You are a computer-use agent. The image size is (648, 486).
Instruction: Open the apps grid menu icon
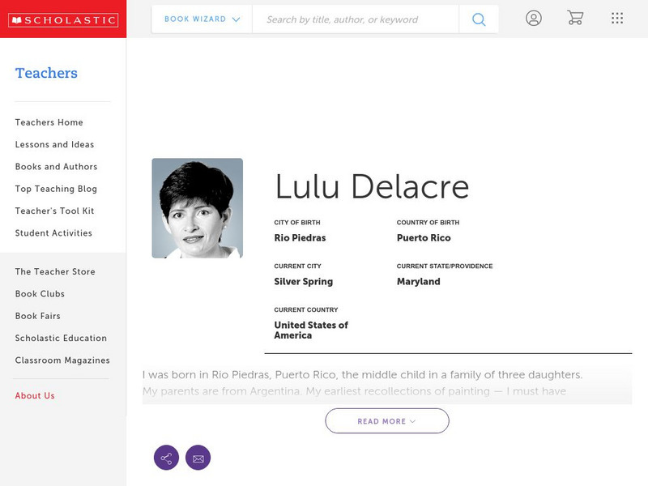617,18
